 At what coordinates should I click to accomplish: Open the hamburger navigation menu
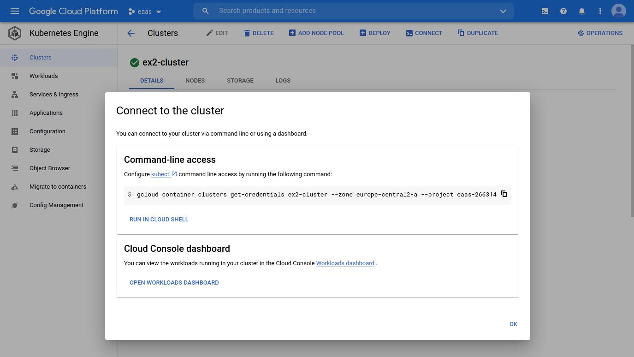pos(15,11)
